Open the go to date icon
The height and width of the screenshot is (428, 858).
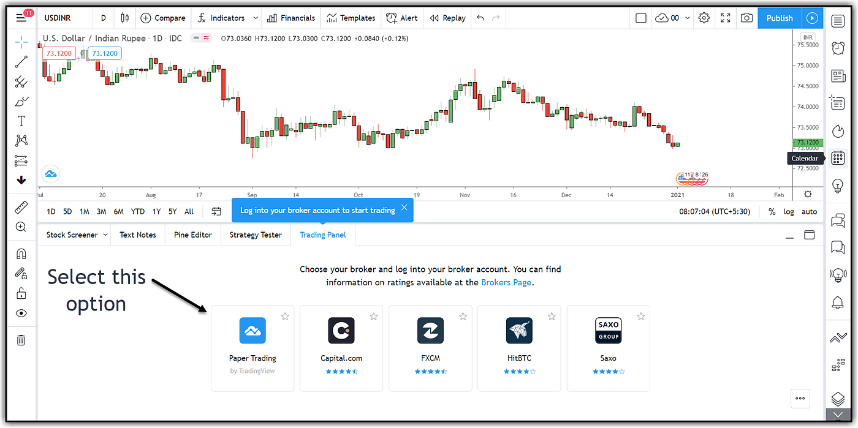point(216,211)
